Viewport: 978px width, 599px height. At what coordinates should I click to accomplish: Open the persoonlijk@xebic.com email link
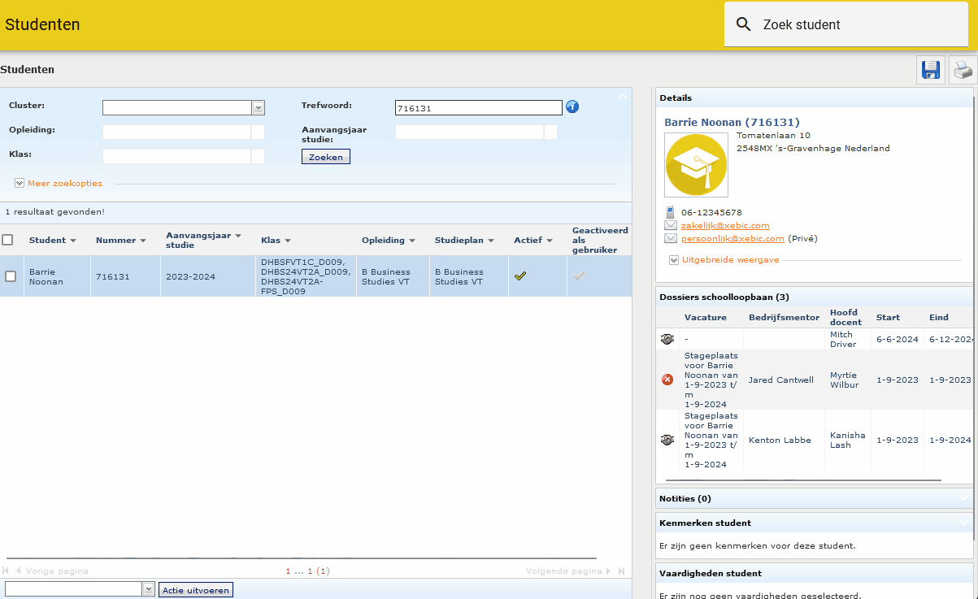coord(732,239)
